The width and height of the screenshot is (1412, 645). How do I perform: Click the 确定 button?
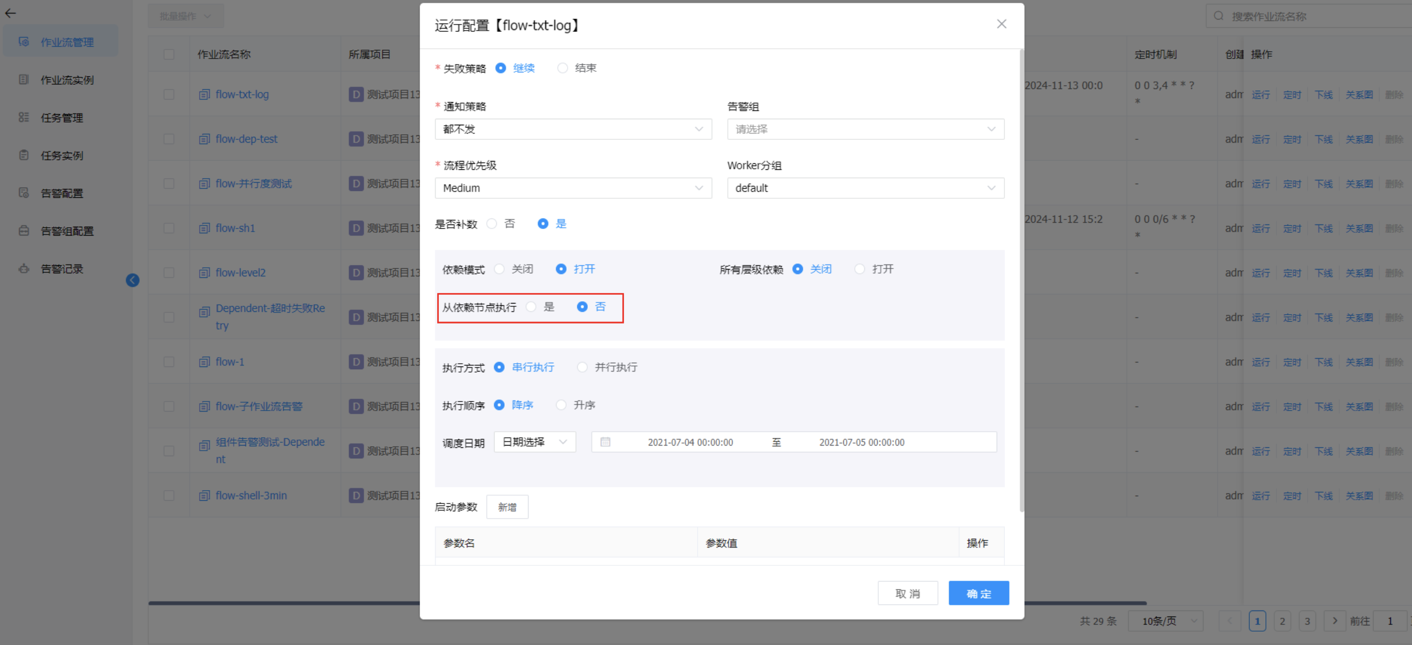(x=978, y=593)
